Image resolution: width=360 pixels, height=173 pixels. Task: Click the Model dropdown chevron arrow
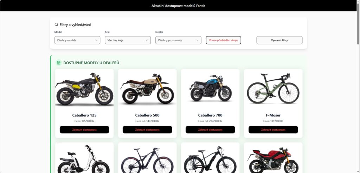[x=96, y=40]
